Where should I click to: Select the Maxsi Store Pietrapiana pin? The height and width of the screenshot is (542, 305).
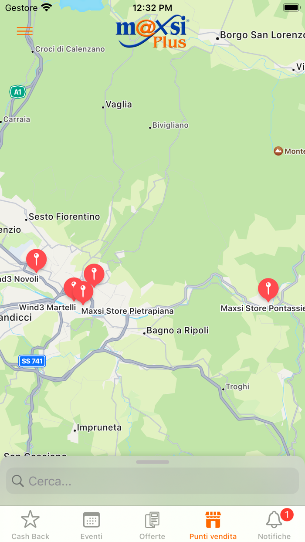[x=83, y=292]
